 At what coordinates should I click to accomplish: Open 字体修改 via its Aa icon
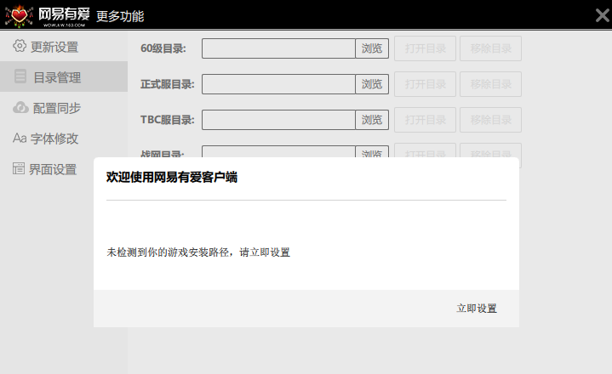20,139
